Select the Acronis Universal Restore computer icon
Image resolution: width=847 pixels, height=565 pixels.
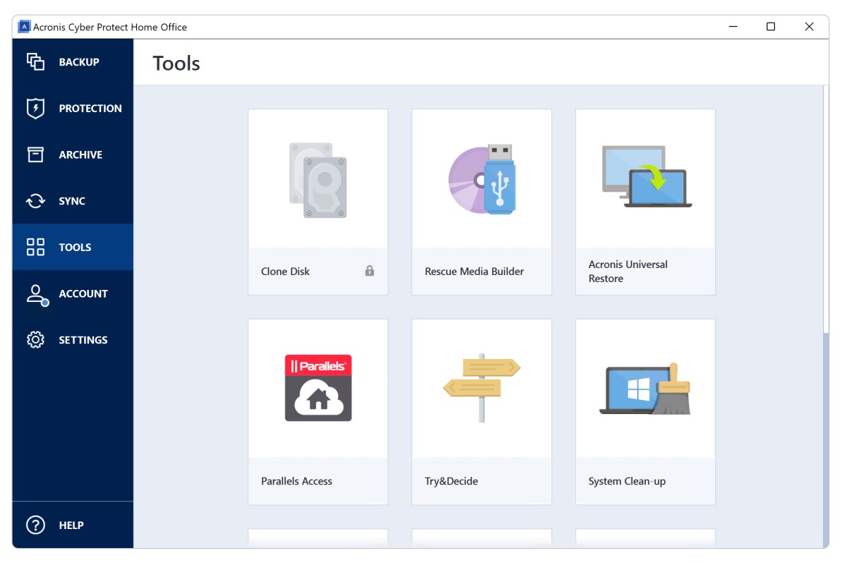[x=646, y=176]
